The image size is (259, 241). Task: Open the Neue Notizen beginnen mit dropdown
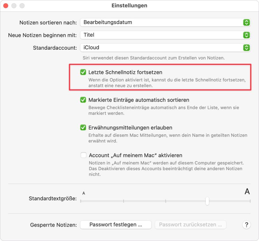(x=165, y=35)
